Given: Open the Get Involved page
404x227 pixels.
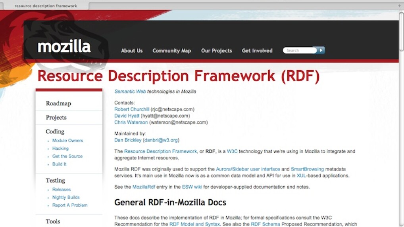Looking at the screenshot, I should 257,51.
